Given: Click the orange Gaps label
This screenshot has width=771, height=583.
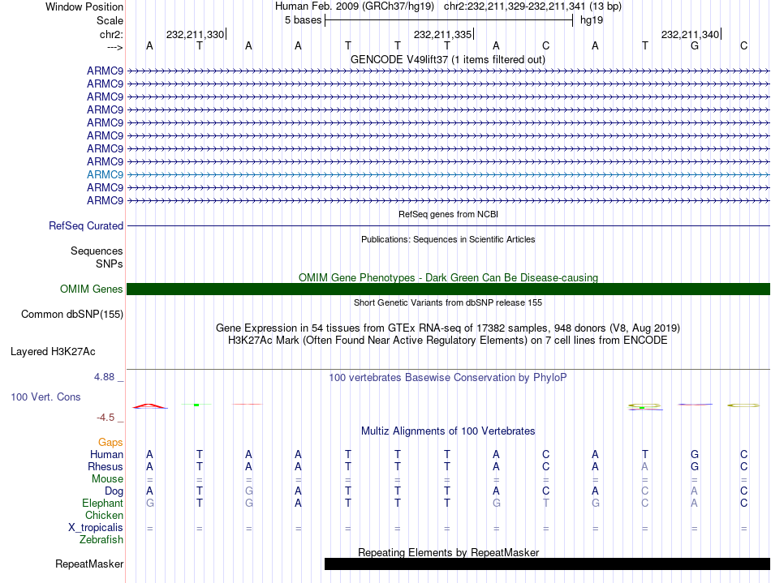Looking at the screenshot, I should point(110,443).
